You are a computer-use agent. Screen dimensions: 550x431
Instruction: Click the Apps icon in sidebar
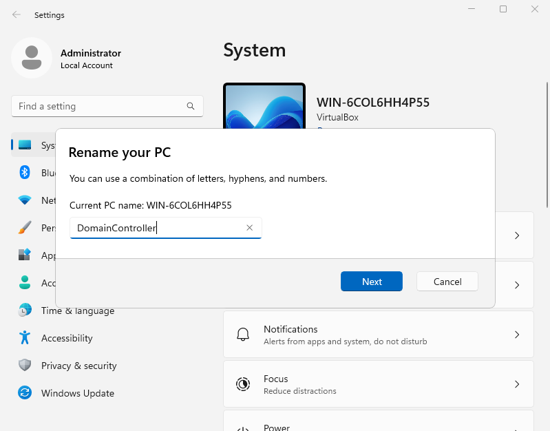point(25,255)
